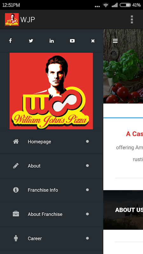The height and width of the screenshot is (254, 143).
Task: Tap the briefcase icon beside About Franchise
Action: (x=16, y=214)
